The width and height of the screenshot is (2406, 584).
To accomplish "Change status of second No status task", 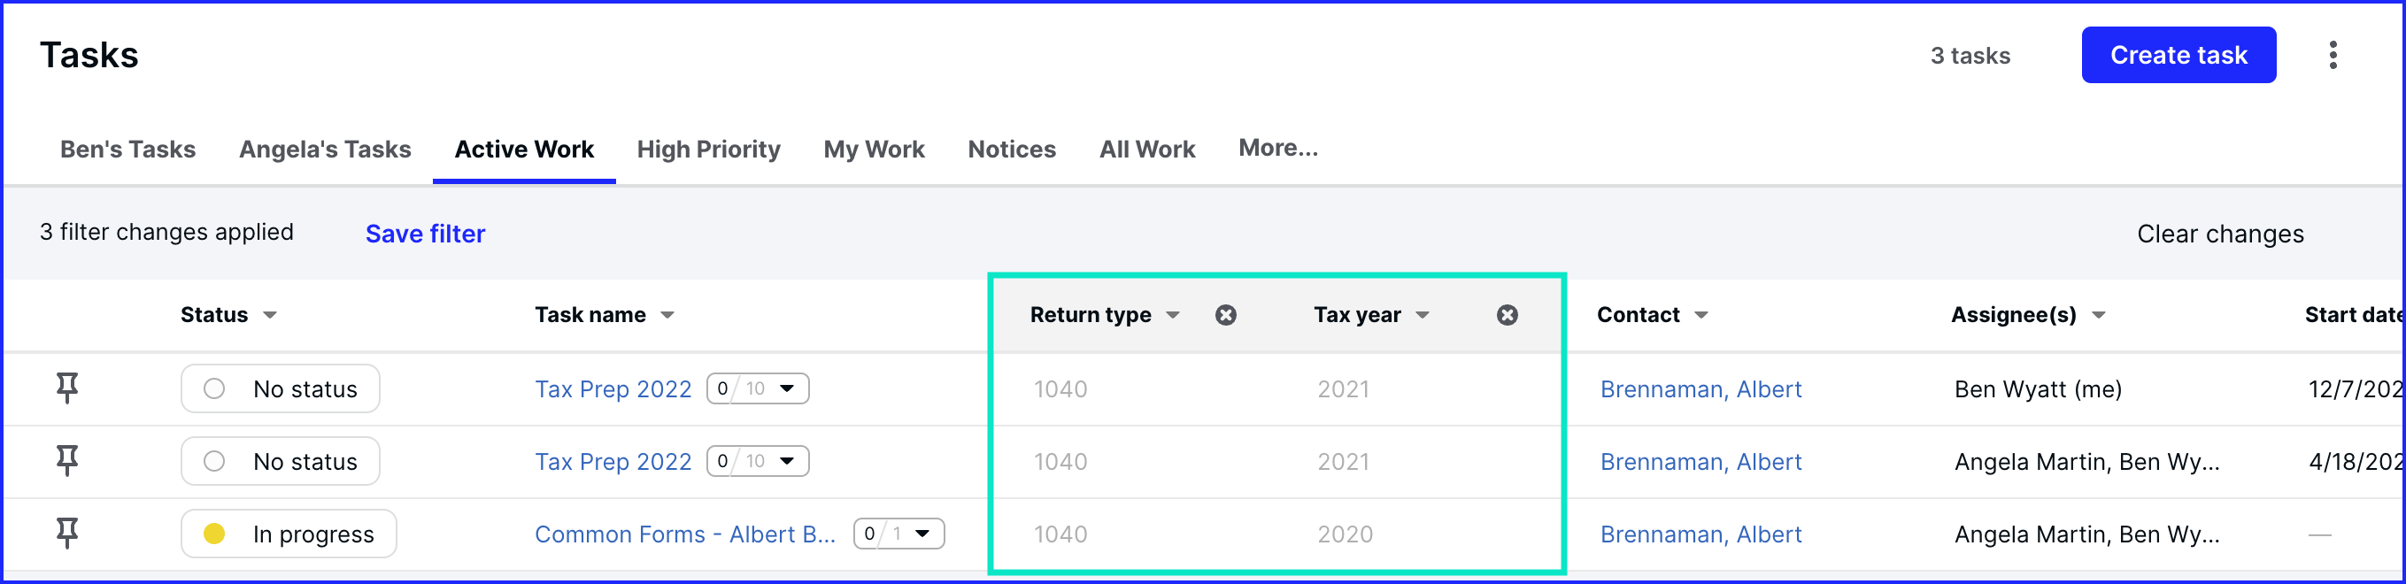I will click(x=281, y=461).
